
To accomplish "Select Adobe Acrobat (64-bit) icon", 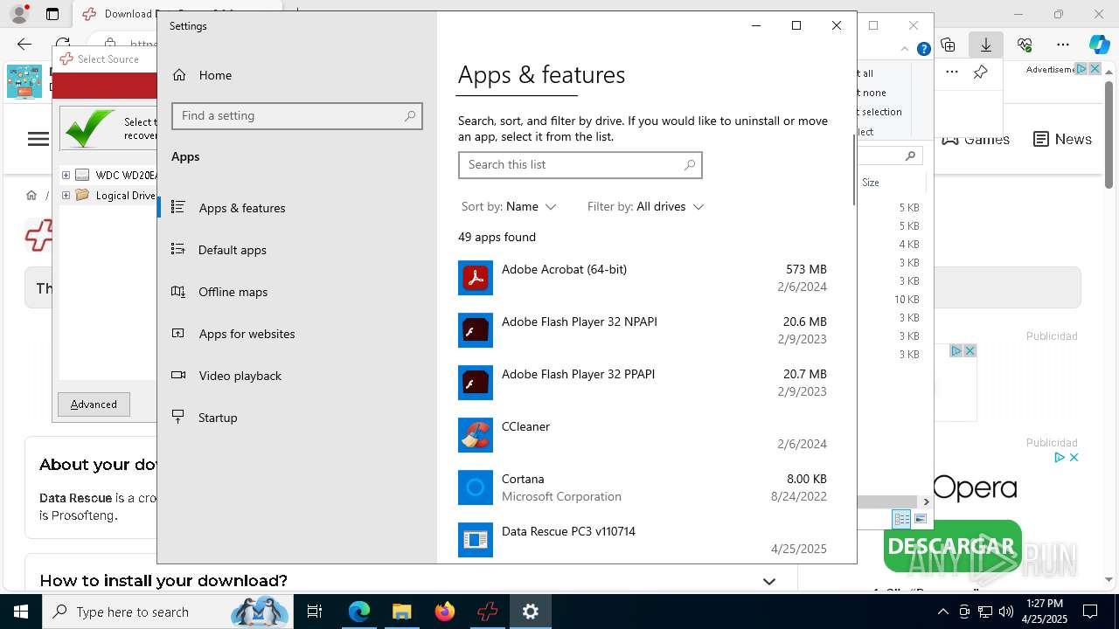I will click(x=476, y=278).
